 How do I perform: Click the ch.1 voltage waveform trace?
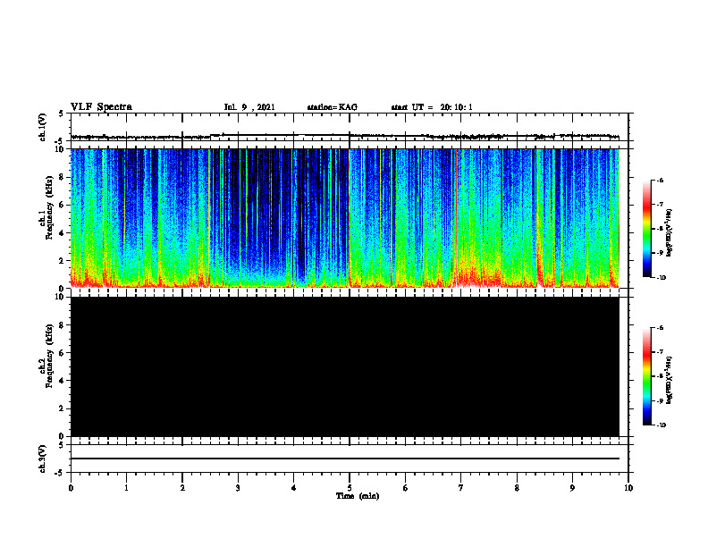point(344,136)
